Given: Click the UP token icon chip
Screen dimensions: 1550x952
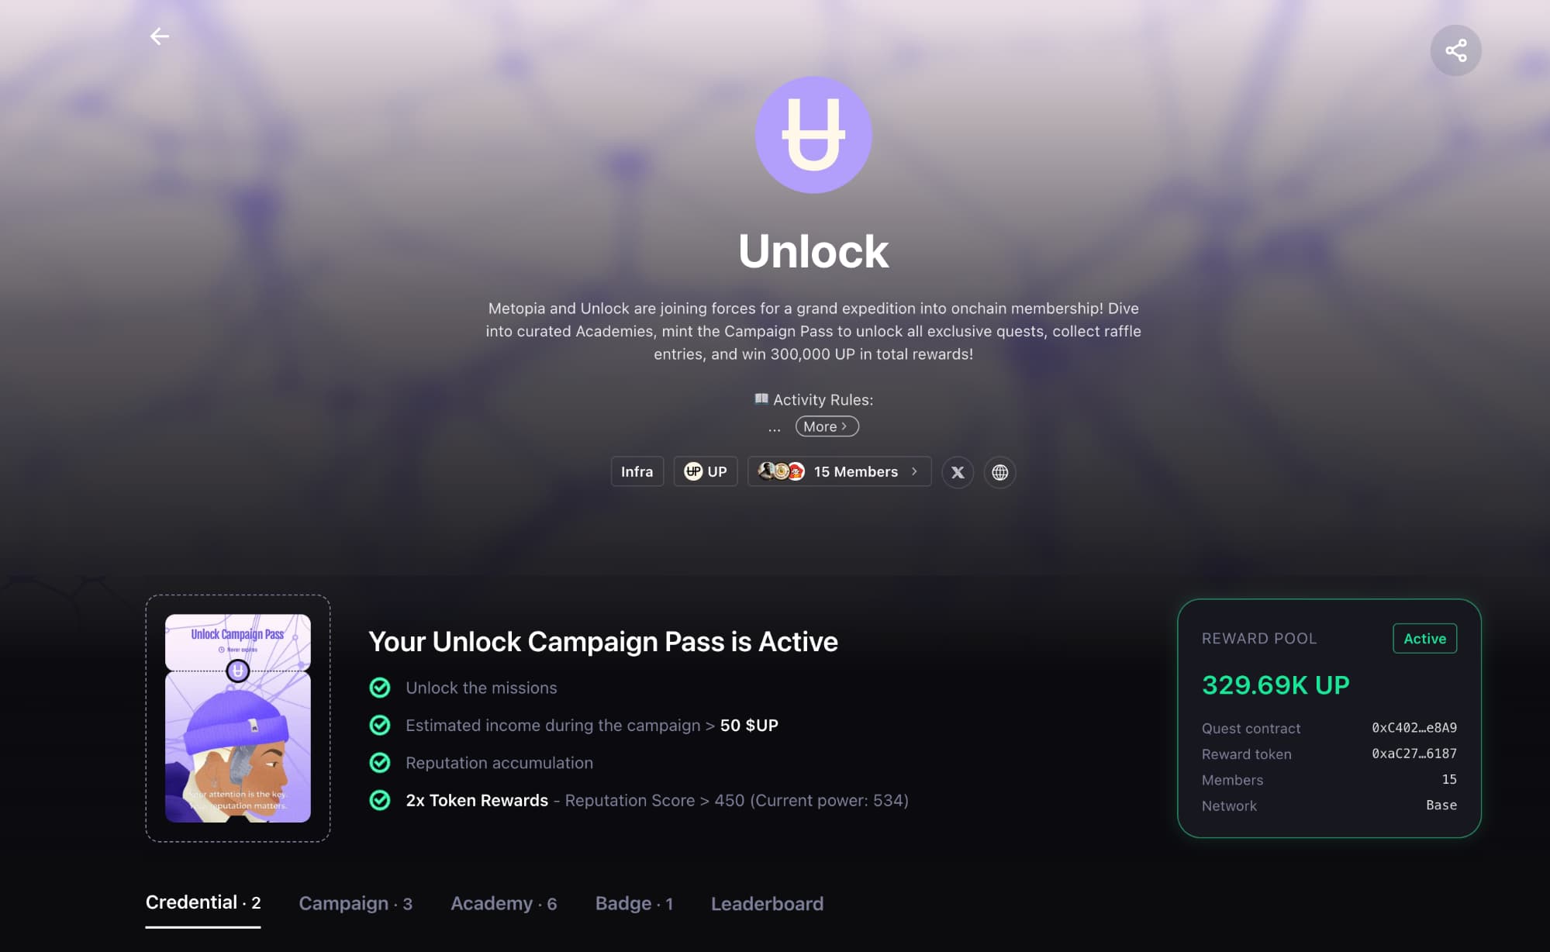Looking at the screenshot, I should pyautogui.click(x=705, y=471).
